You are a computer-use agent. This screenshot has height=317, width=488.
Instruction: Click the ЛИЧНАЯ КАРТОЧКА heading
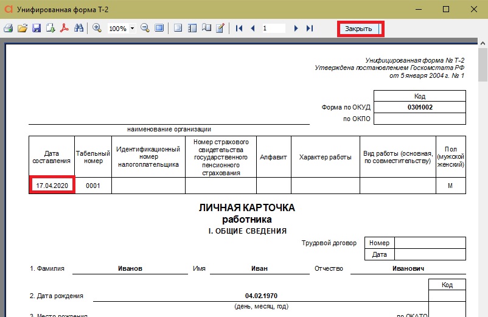point(247,207)
